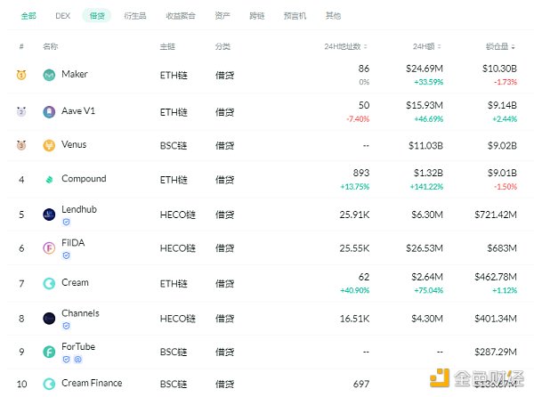Click the Aave V1 logo icon
Viewport: 534px width, 397px height.
[49, 112]
